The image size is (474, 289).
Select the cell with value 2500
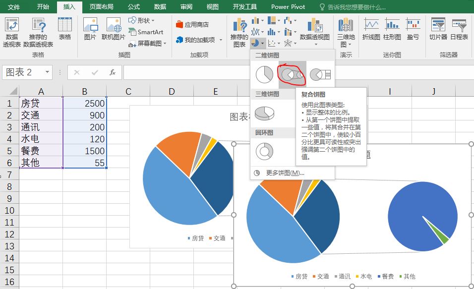85,103
